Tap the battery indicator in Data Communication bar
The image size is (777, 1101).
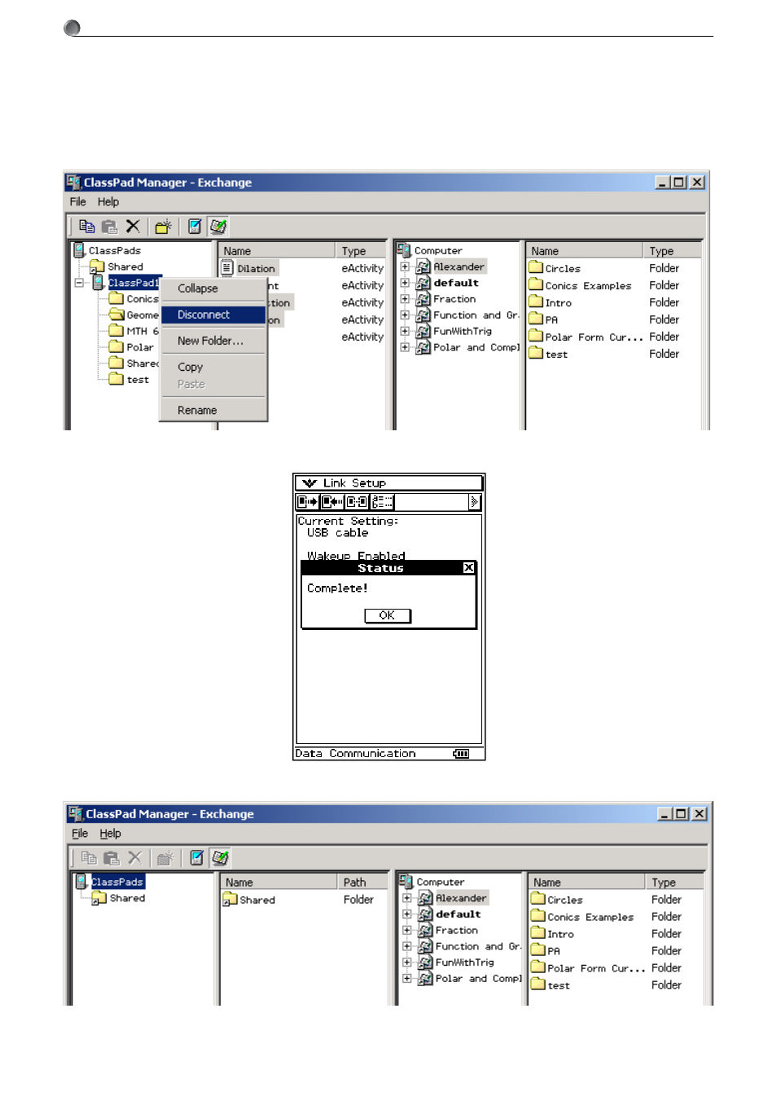(x=461, y=754)
